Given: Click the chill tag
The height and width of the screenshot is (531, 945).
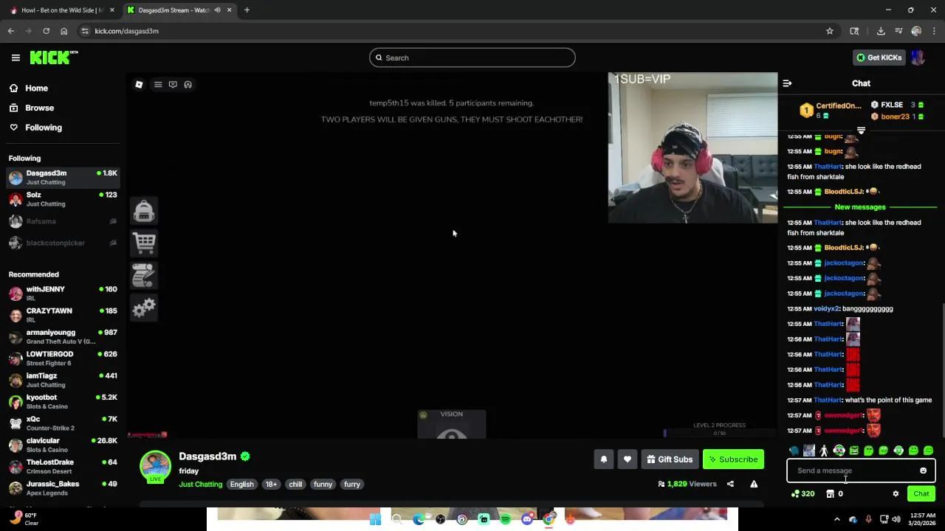Looking at the screenshot, I should point(295,485).
